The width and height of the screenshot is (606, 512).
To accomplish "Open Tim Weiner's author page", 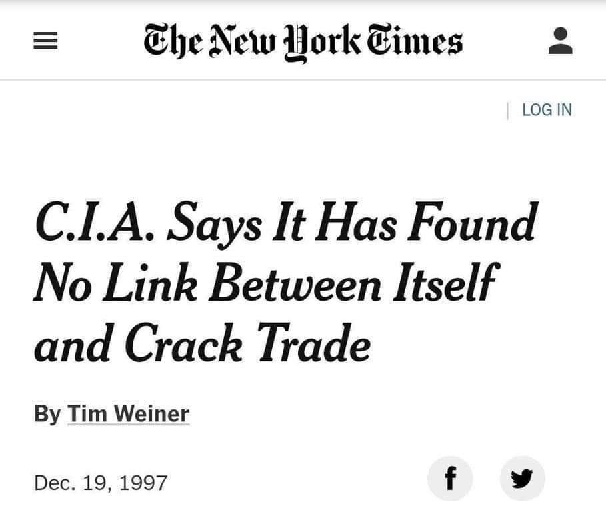I will pos(129,414).
